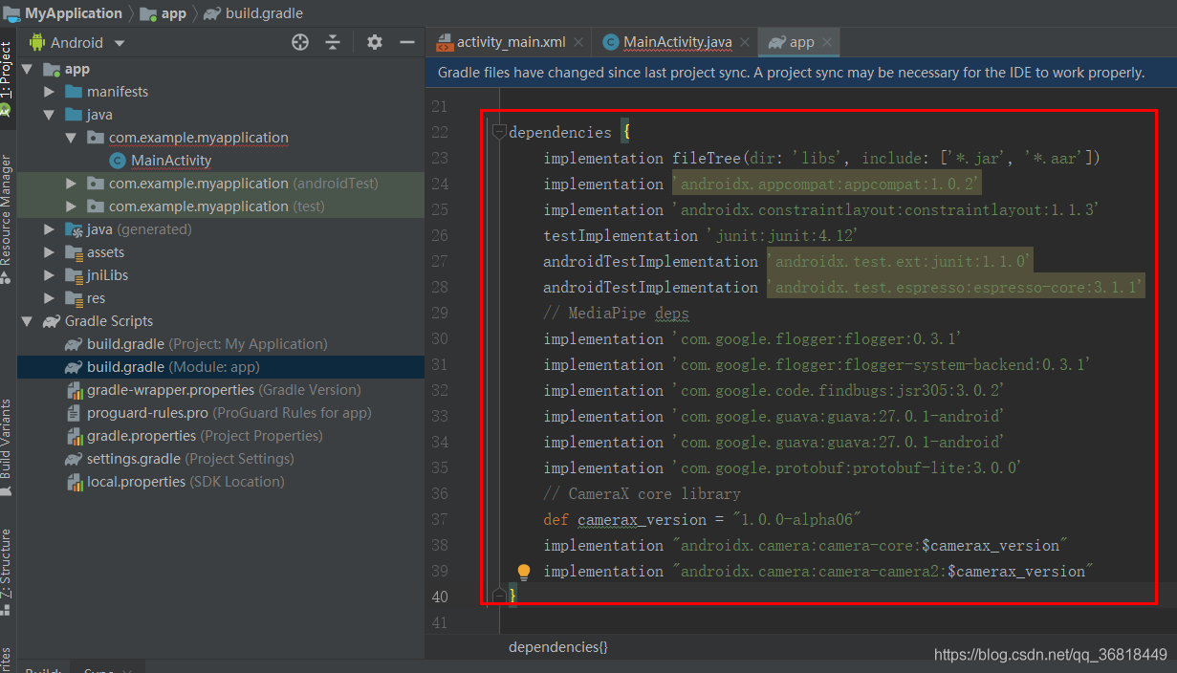Click the locate/scroll-from-source target icon
This screenshot has width=1177, height=673.
[300, 42]
